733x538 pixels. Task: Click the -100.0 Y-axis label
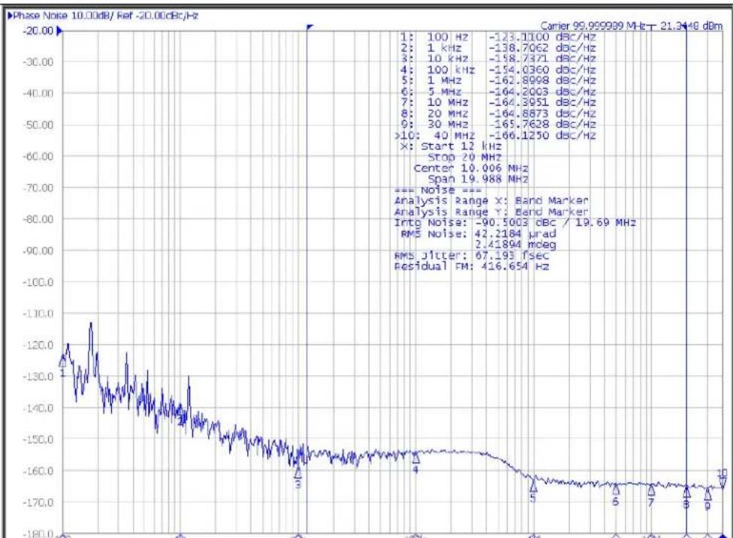pos(38,282)
